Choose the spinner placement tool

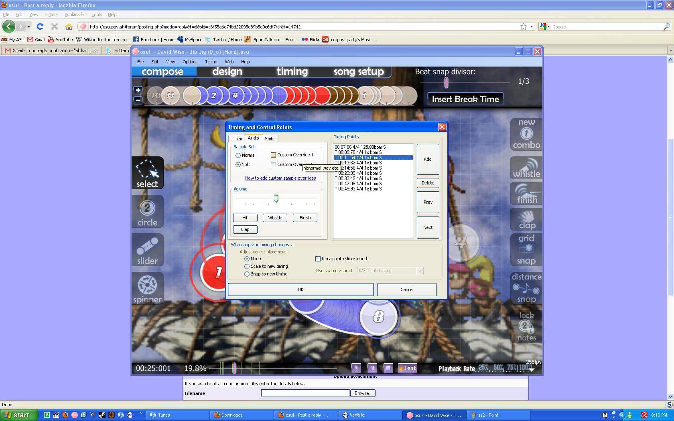pyautogui.click(x=147, y=288)
